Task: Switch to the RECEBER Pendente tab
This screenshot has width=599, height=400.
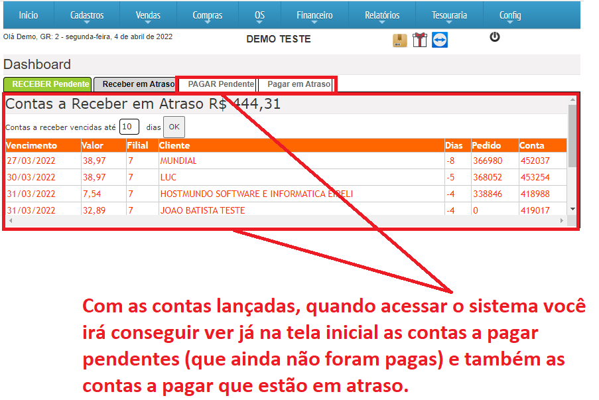Action: pyautogui.click(x=47, y=84)
